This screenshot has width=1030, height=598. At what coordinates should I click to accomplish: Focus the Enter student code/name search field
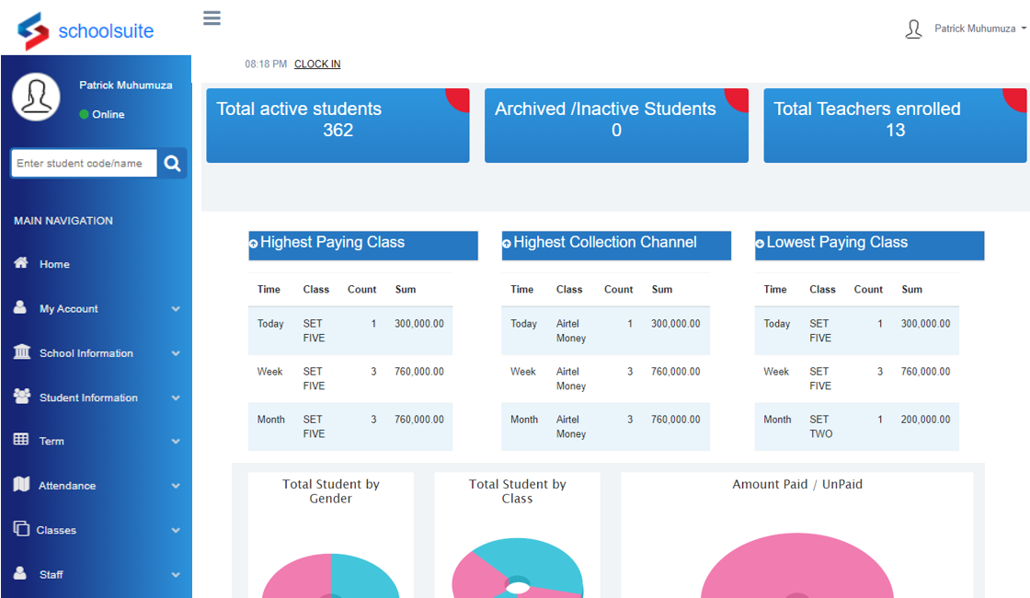pyautogui.click(x=84, y=164)
